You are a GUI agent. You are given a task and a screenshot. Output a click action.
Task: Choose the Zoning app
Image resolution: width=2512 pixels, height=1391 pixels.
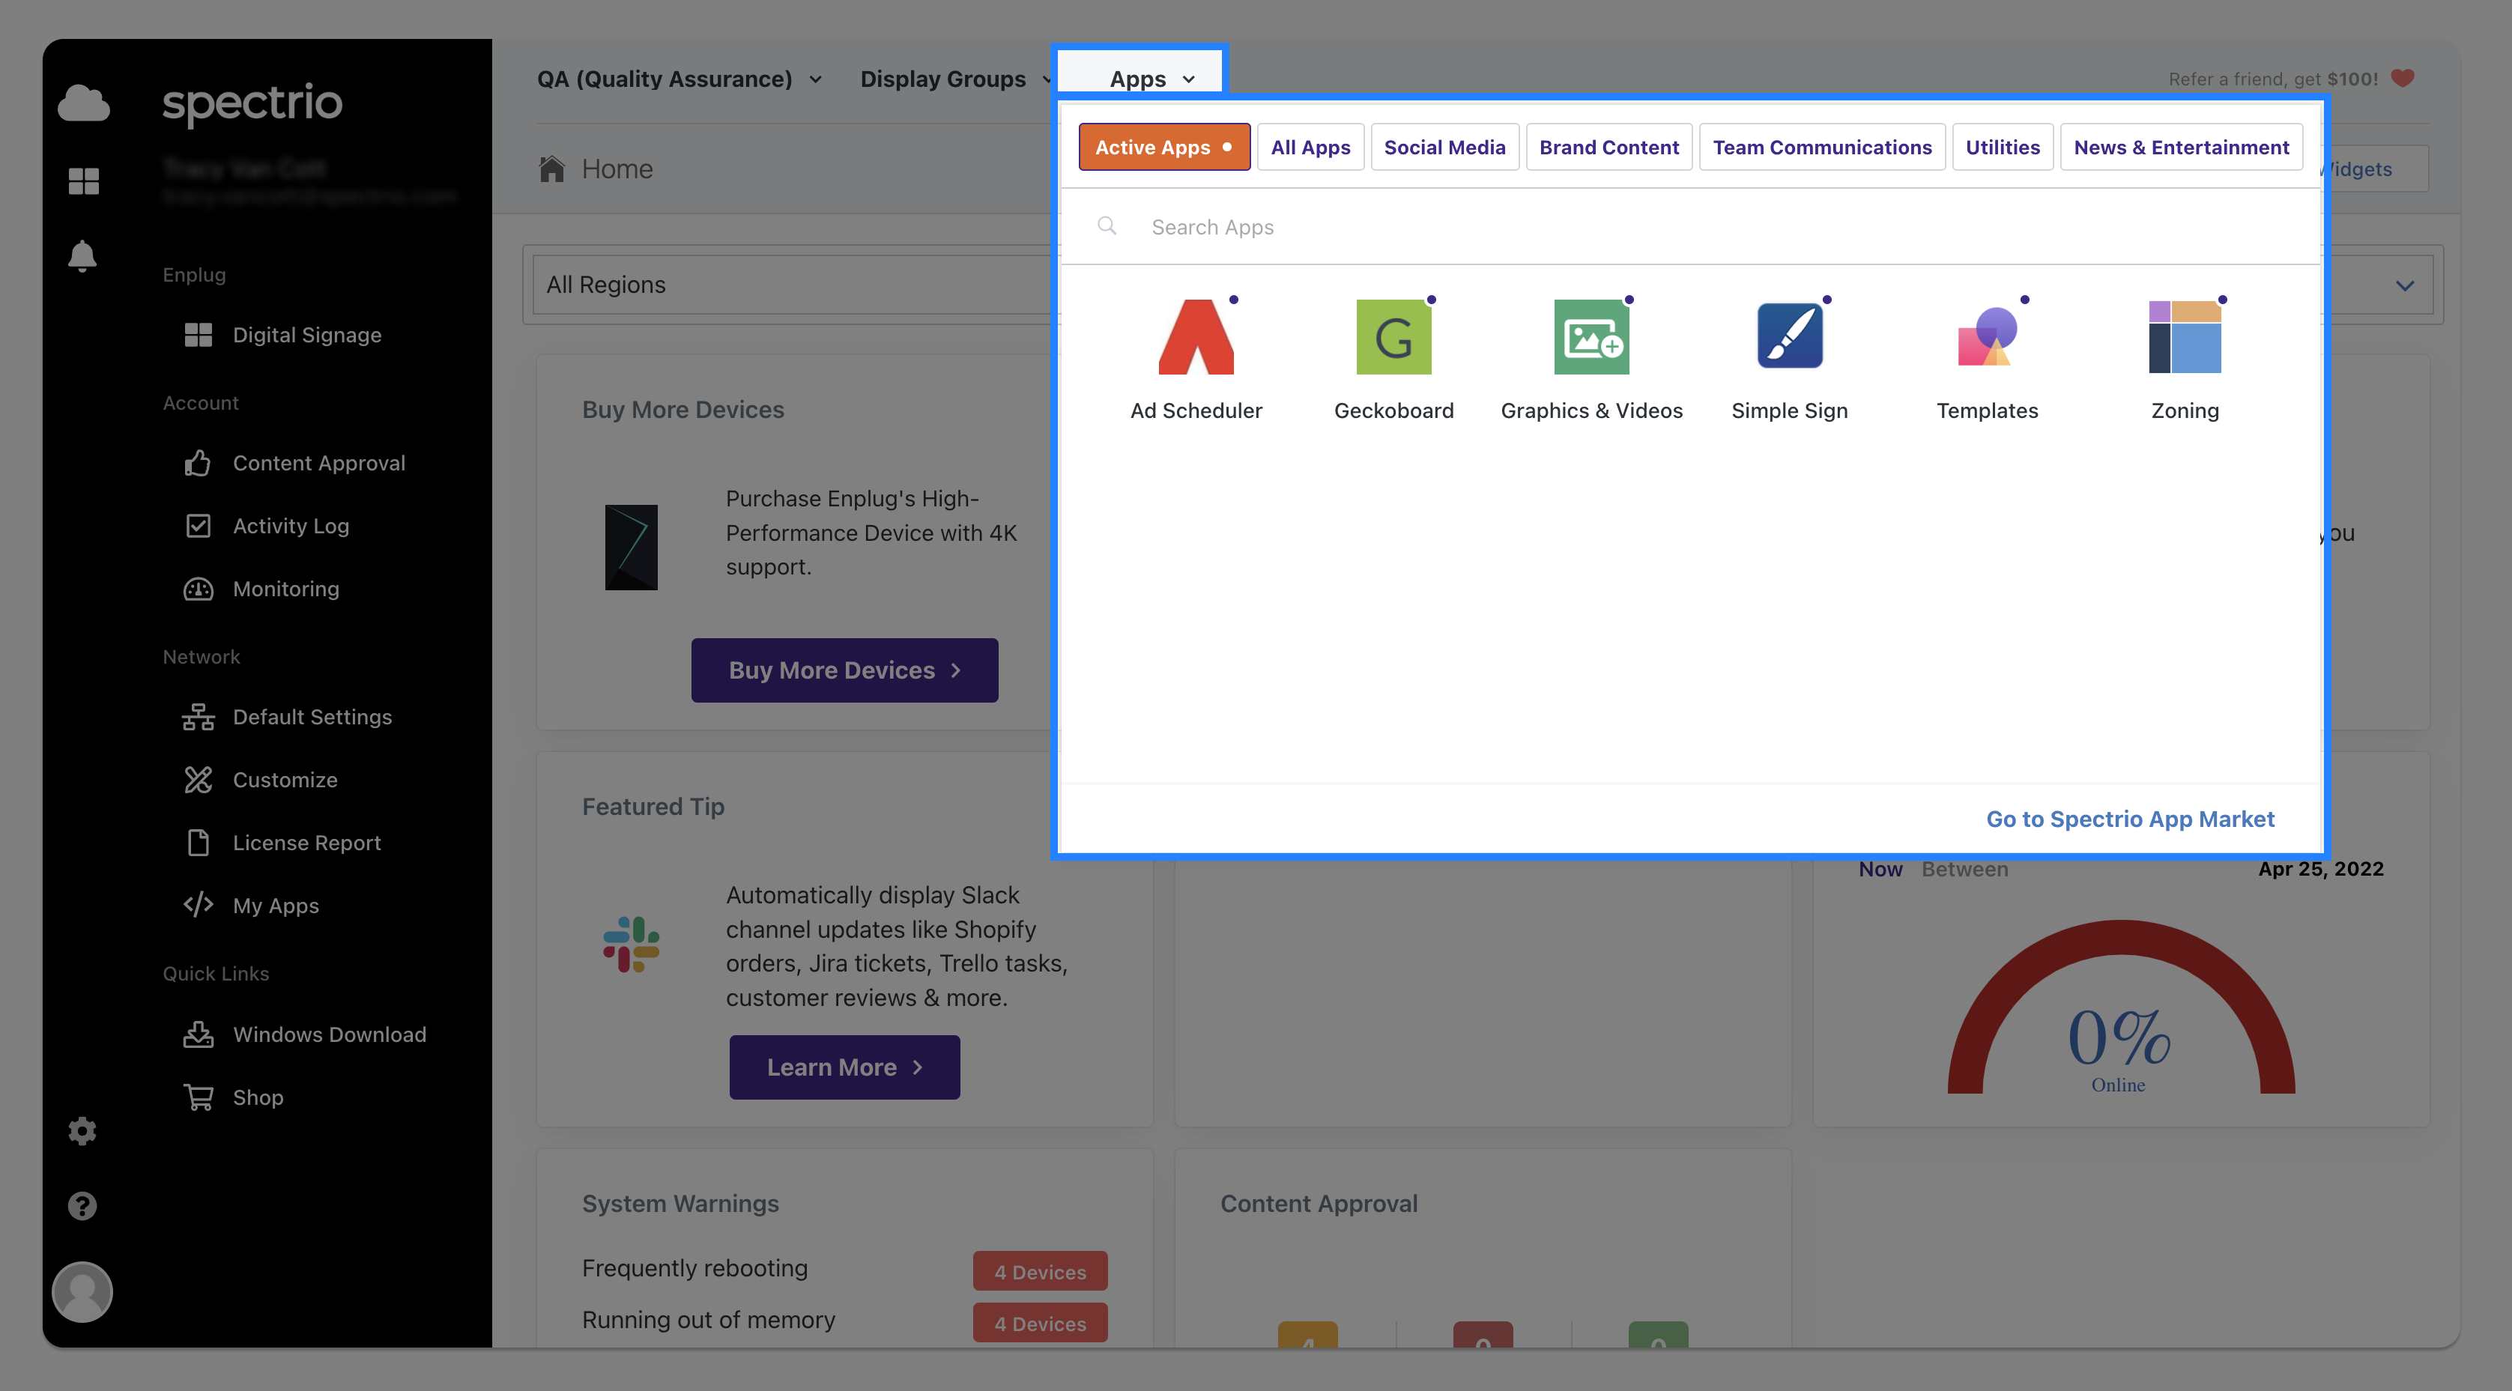pyautogui.click(x=2185, y=337)
